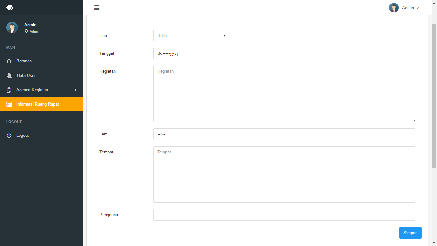Click into the Kegiatan text area
The height and width of the screenshot is (246, 437).
pyautogui.click(x=284, y=94)
